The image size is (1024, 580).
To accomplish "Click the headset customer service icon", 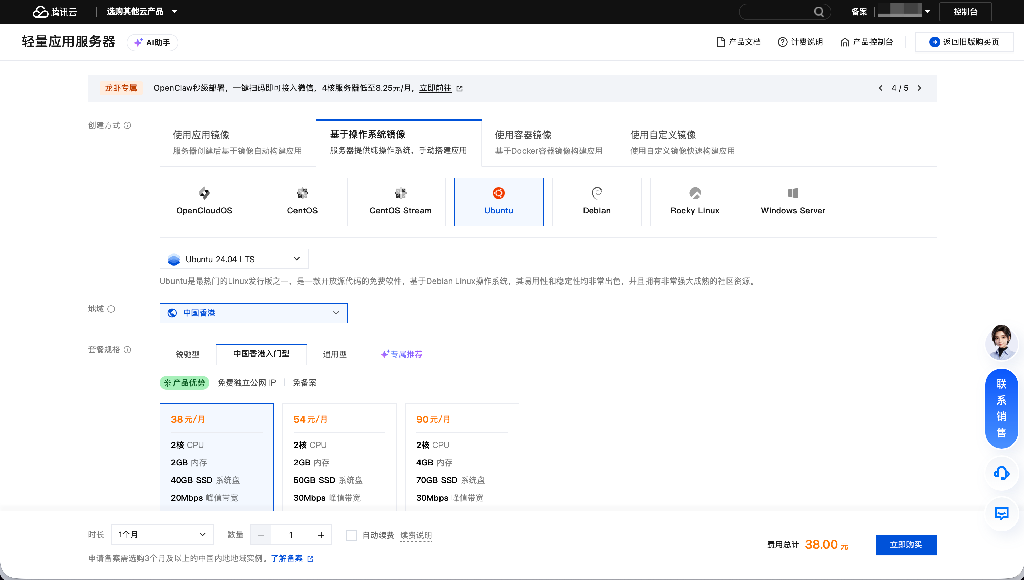I will 1001,473.
